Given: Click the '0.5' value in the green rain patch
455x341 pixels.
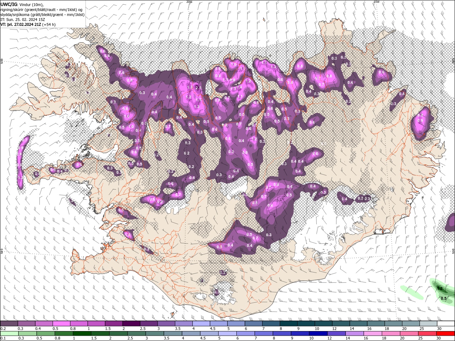Looking at the screenshot, I should coord(444,298).
